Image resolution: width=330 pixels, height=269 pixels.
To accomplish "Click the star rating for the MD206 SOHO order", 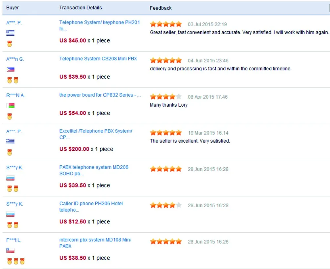I will [x=166, y=169].
